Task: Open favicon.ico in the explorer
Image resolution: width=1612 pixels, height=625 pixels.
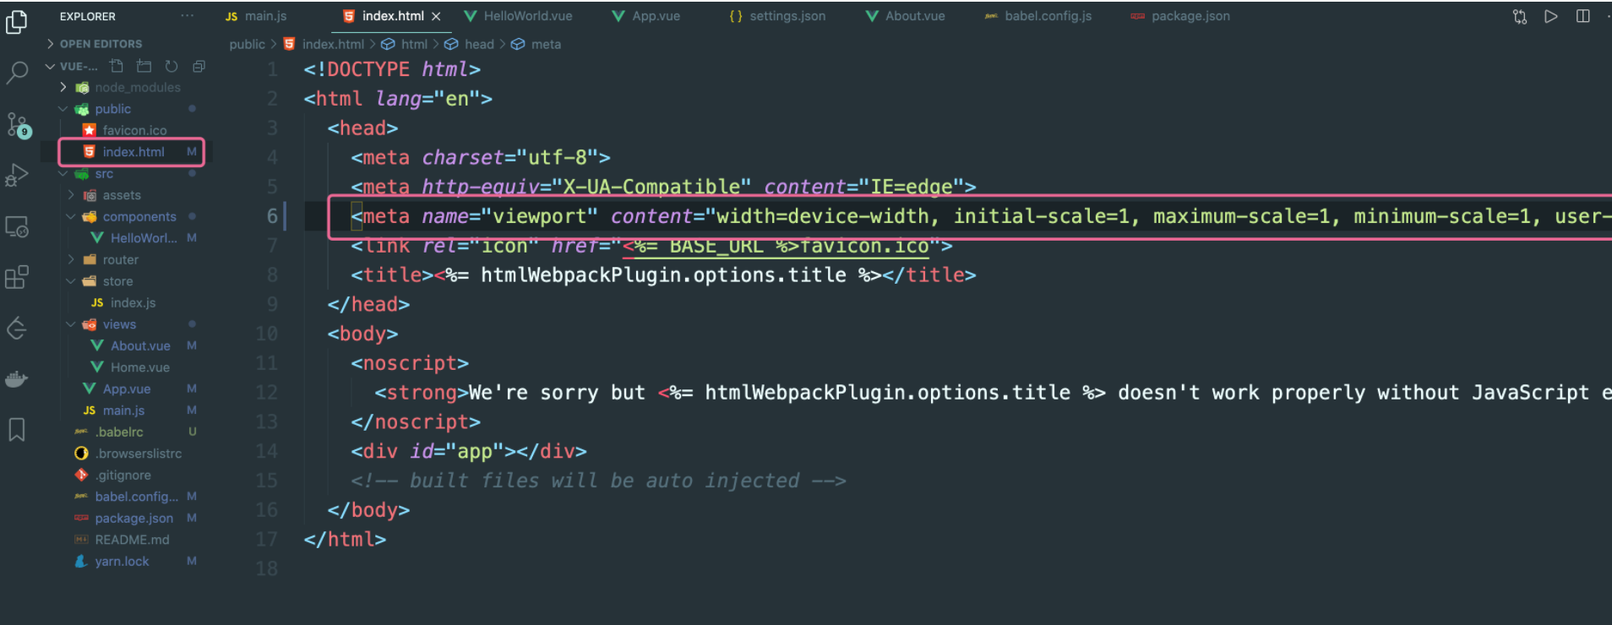Action: tap(124, 130)
